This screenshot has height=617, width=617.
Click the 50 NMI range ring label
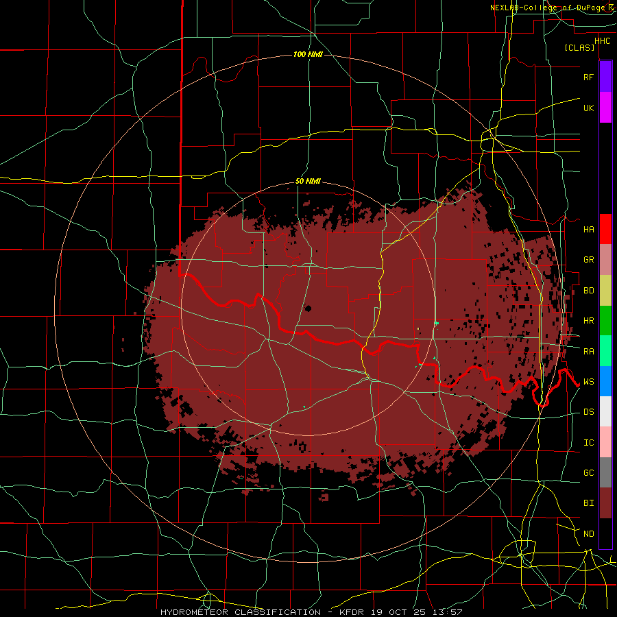tap(308, 182)
